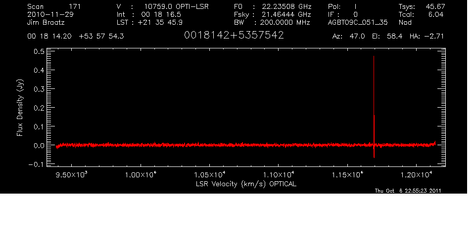The image size is (476, 242).
Task: Click the x-axis tick label 9.50×10³
Action: [71, 175]
